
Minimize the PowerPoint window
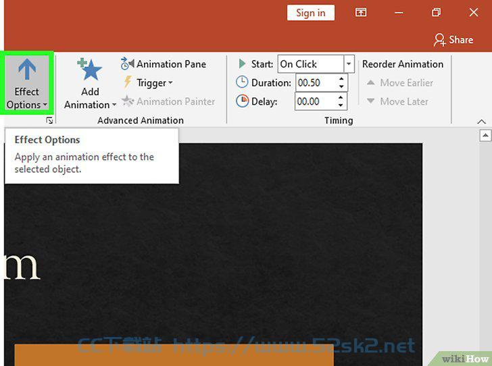(x=399, y=13)
